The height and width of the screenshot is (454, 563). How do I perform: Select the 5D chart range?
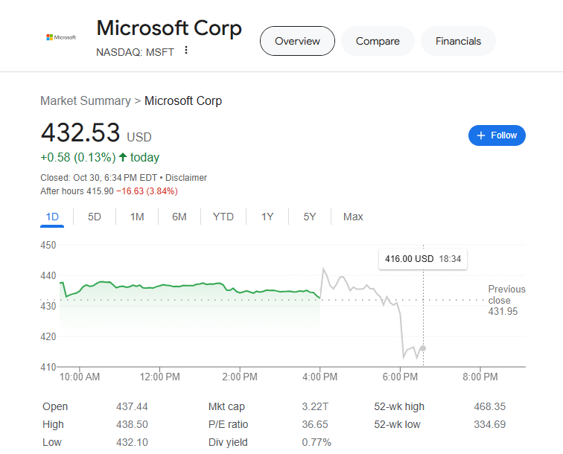click(95, 217)
